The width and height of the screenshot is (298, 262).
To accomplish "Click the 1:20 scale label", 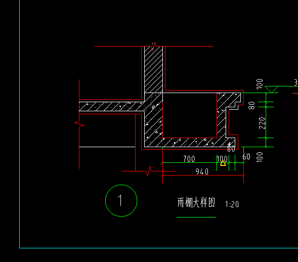I will click(232, 204).
